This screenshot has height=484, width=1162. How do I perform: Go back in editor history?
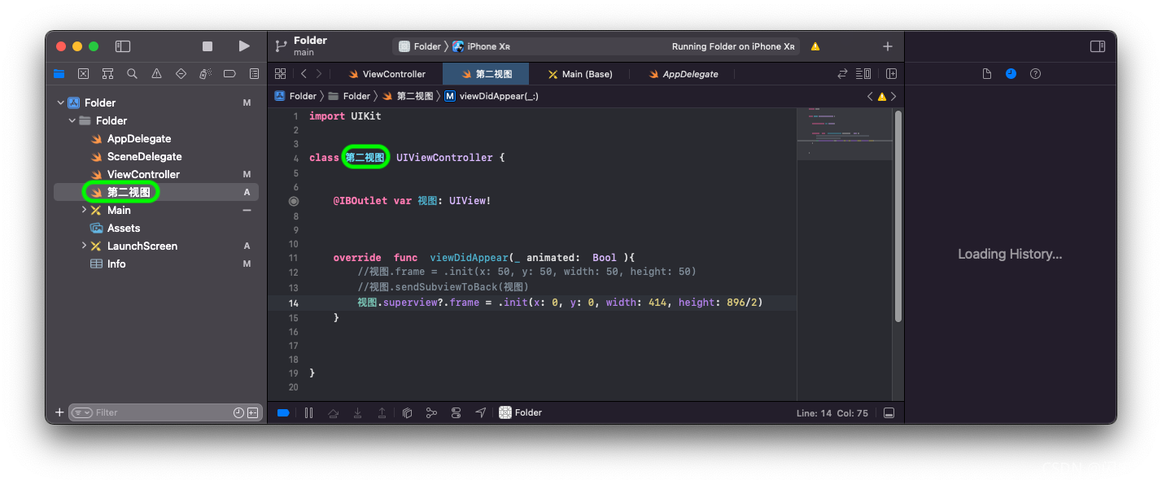coord(304,74)
